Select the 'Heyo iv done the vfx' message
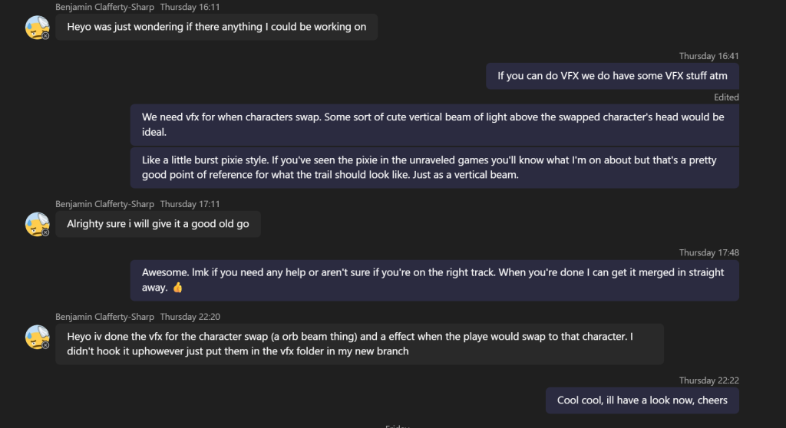786x428 pixels. 359,344
